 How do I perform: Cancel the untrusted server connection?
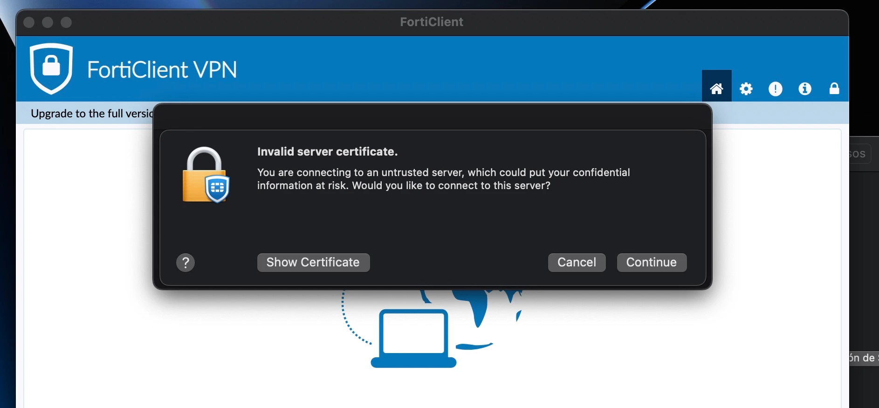(x=577, y=262)
